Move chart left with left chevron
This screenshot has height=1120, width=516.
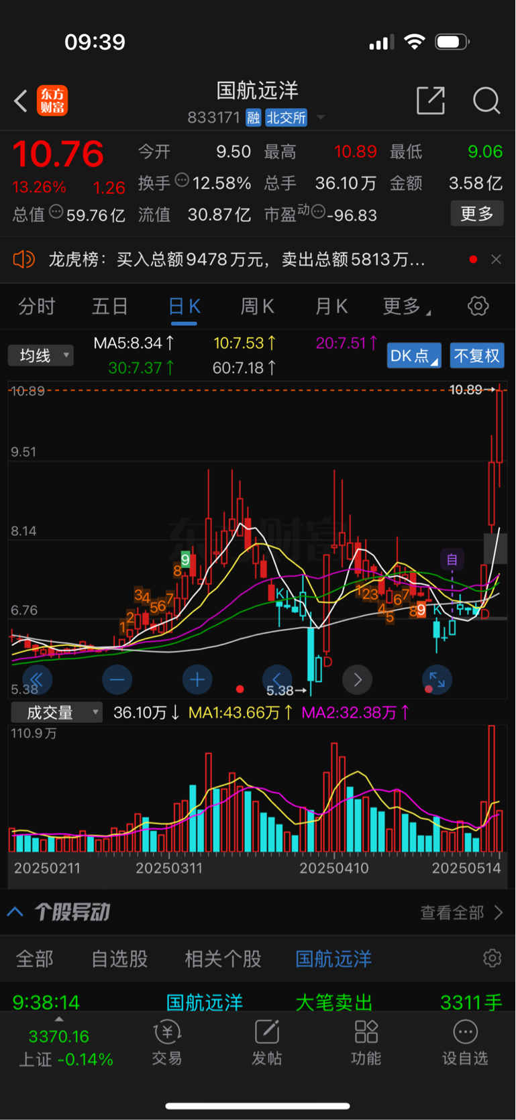277,680
